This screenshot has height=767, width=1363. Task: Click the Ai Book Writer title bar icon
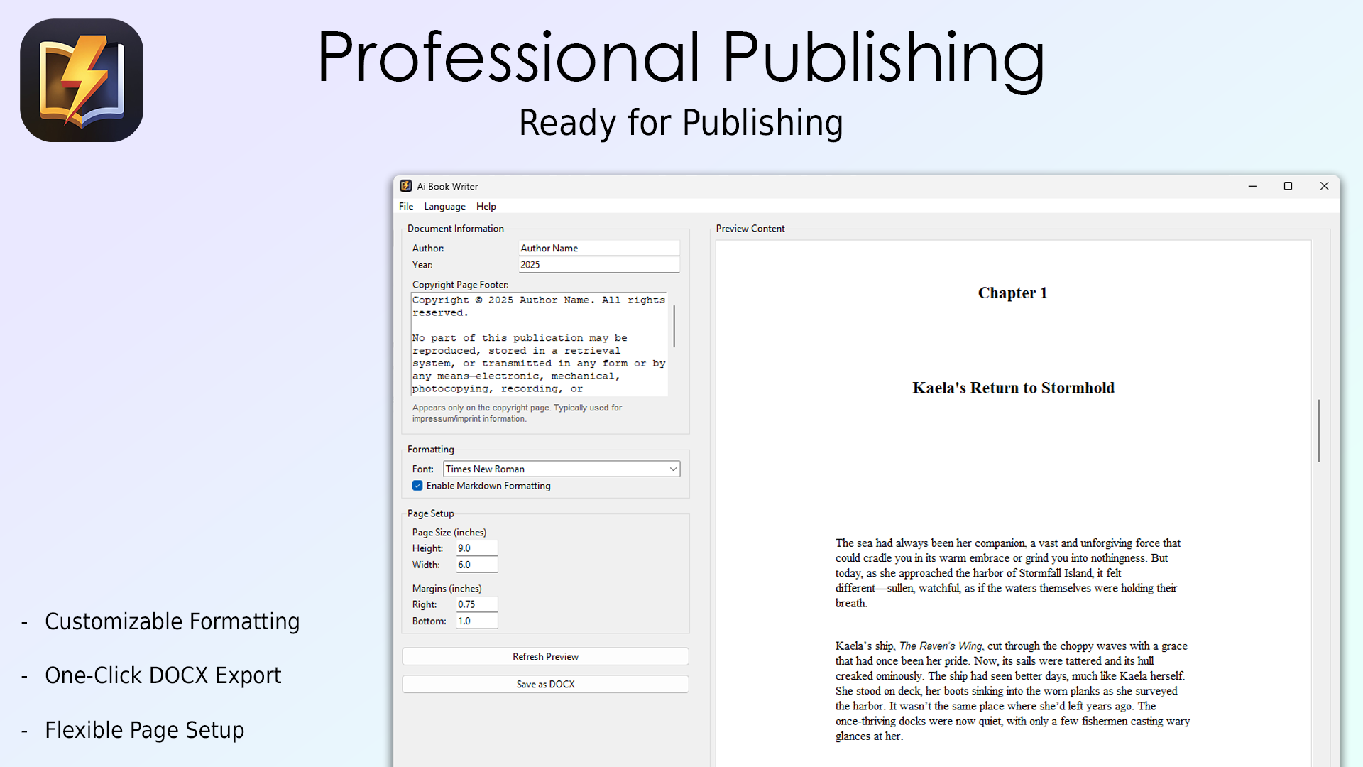coord(406,185)
